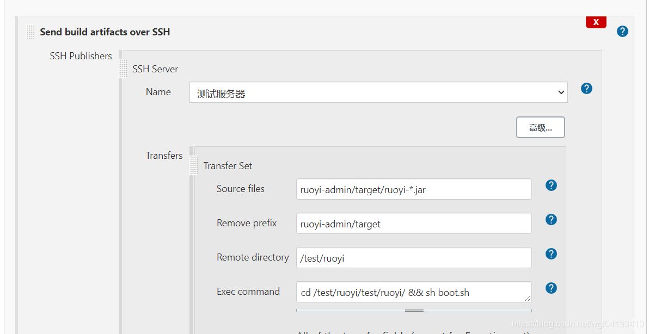Click the SSH Publishers label

pyautogui.click(x=81, y=56)
